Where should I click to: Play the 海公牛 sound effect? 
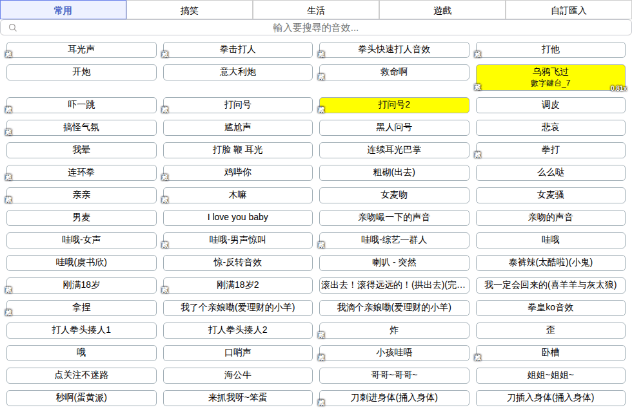tap(238, 376)
